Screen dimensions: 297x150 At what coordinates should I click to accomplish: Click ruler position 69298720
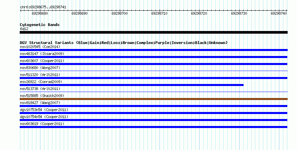[199, 13]
